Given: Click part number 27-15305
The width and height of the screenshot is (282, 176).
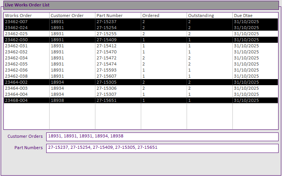Looking at the screenshot, I should [x=106, y=82].
